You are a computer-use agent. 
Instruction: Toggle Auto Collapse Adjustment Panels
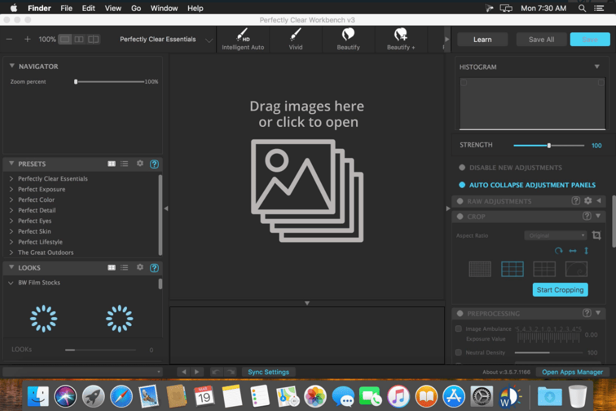(x=462, y=185)
